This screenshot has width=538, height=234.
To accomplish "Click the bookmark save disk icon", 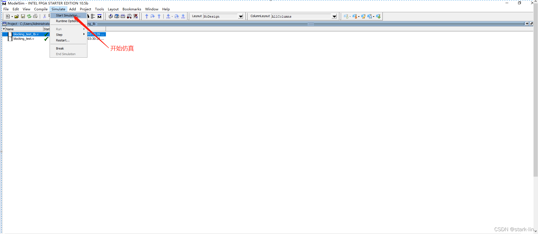I will 370,16.
